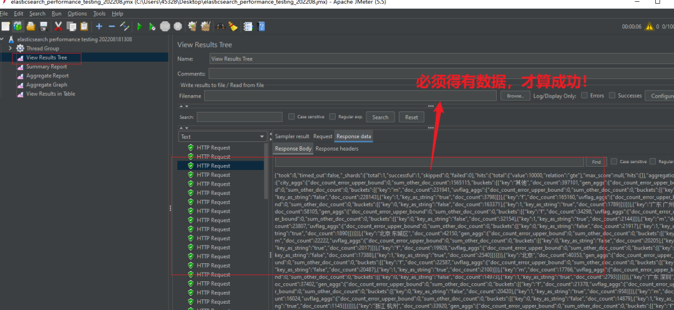
Task: Expand the Thread Group tree arrow
Action: point(11,49)
